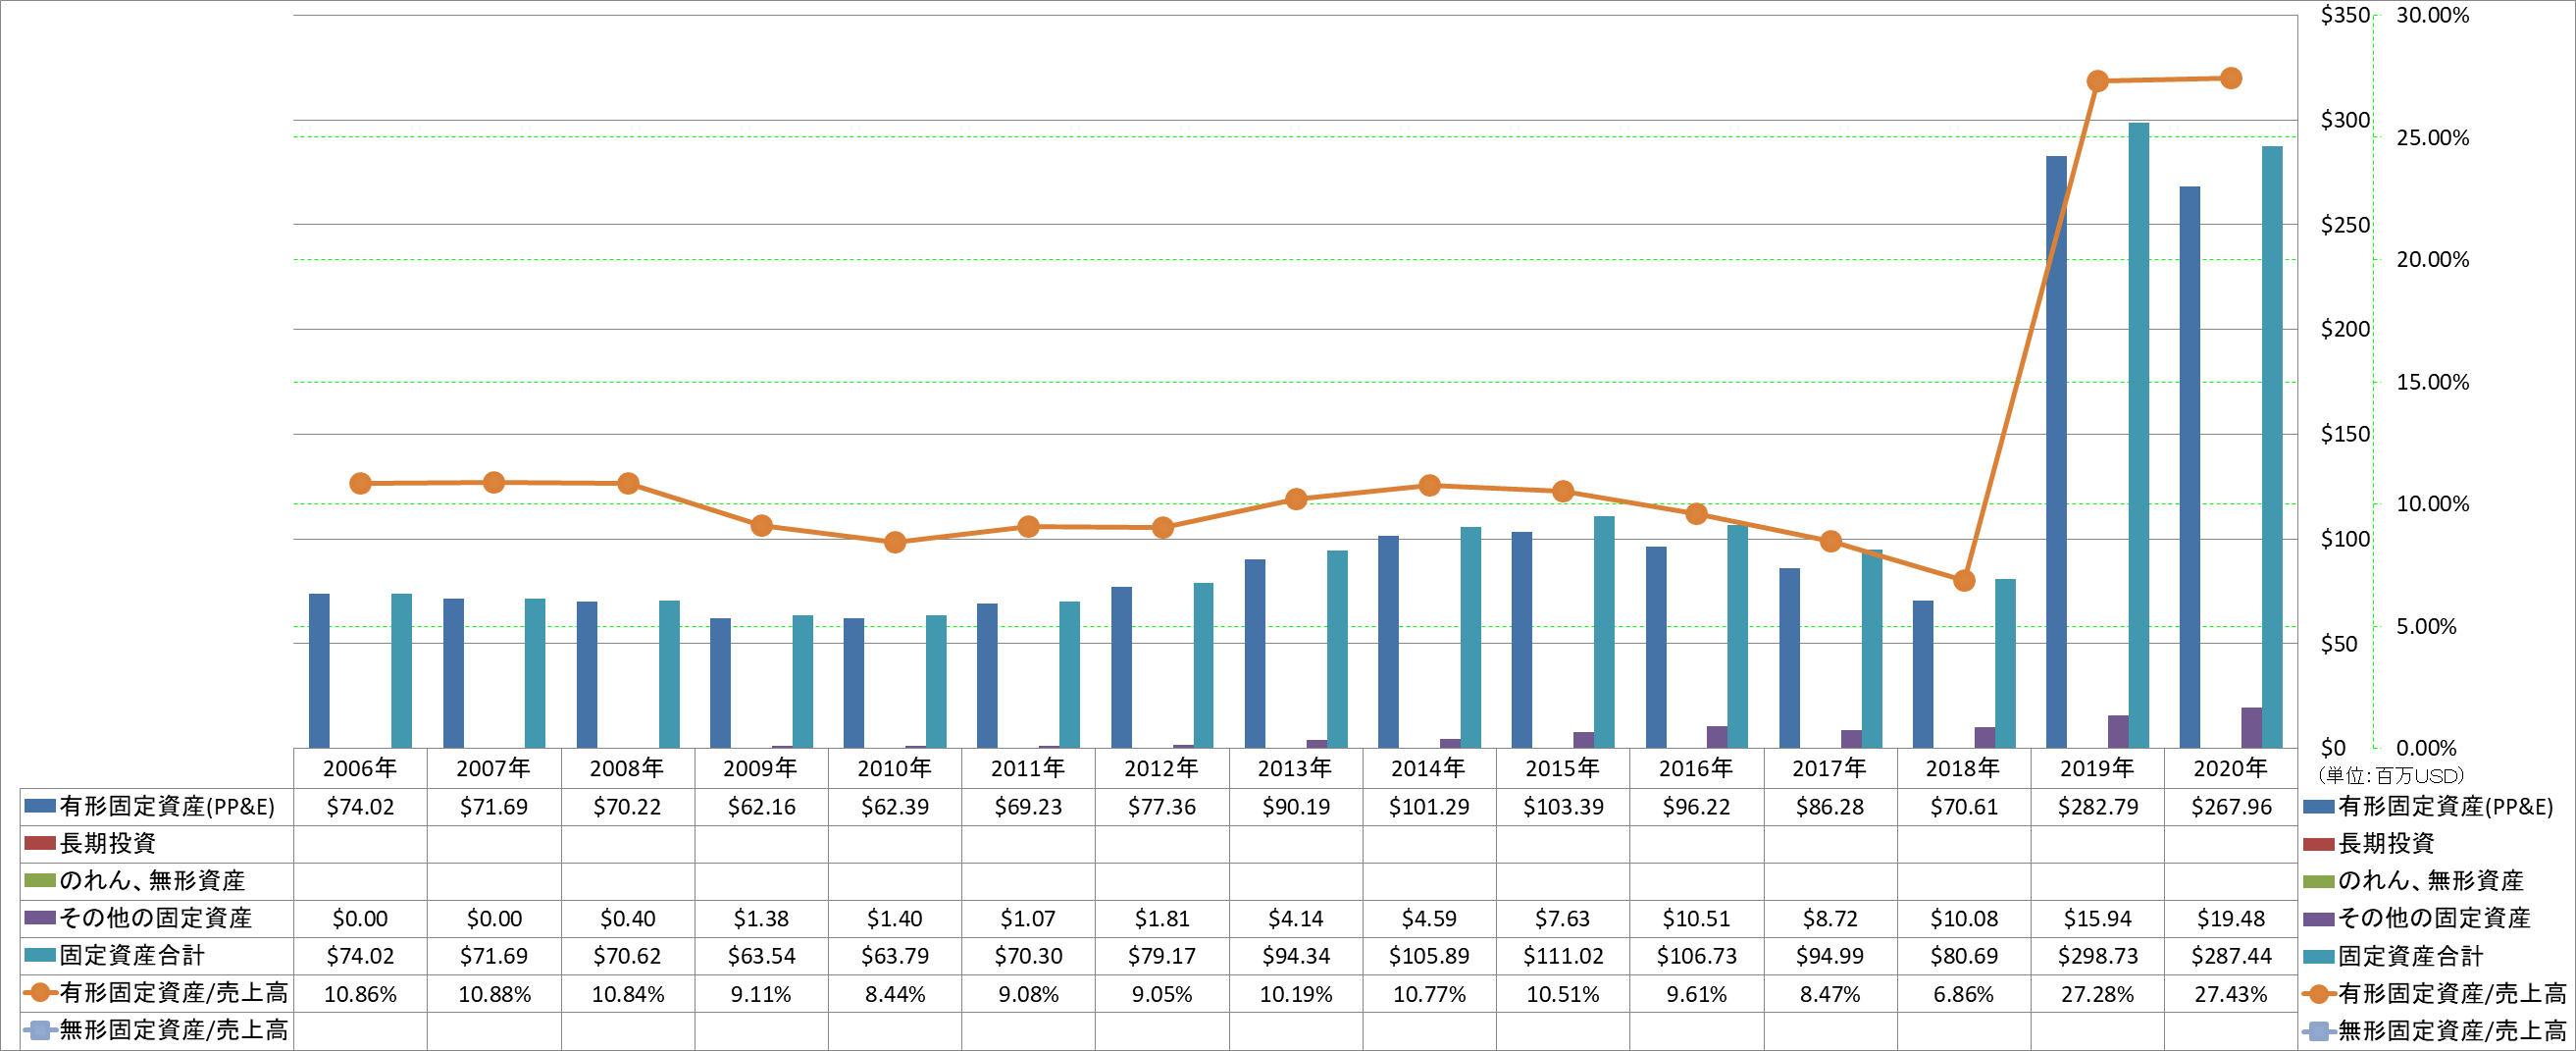This screenshot has height=1051, width=2576.
Task: Select the 2006年 orange data point
Action: coord(361,483)
